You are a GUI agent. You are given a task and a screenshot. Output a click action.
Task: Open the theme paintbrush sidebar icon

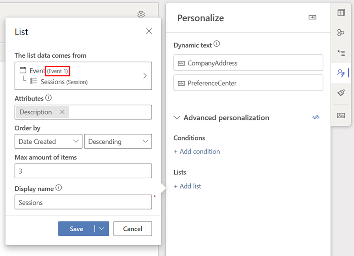click(x=341, y=93)
